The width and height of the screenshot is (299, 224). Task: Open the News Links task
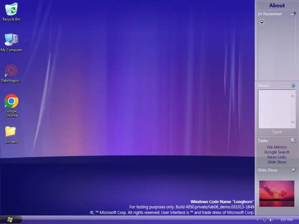click(x=277, y=157)
